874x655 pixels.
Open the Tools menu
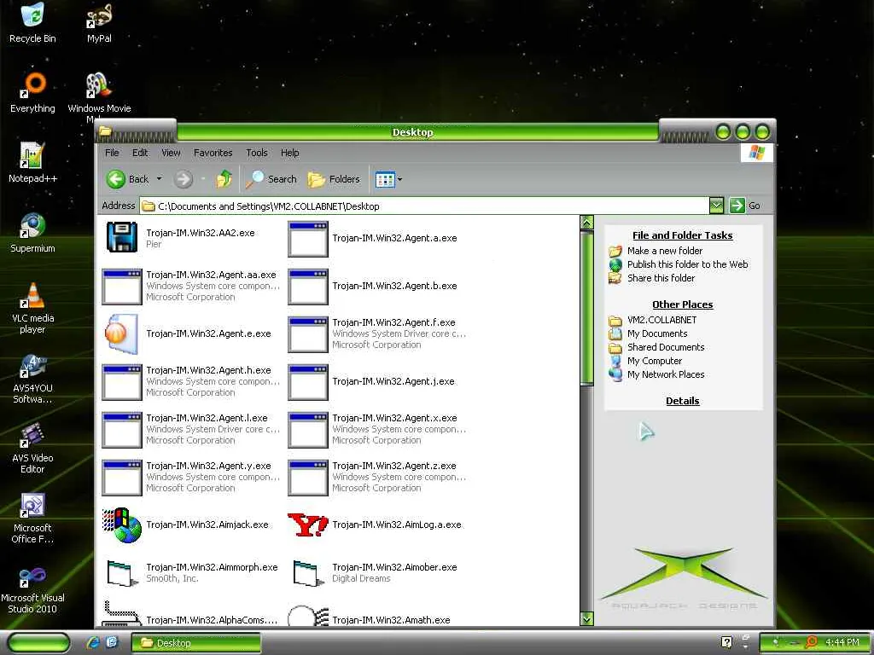pyautogui.click(x=257, y=153)
